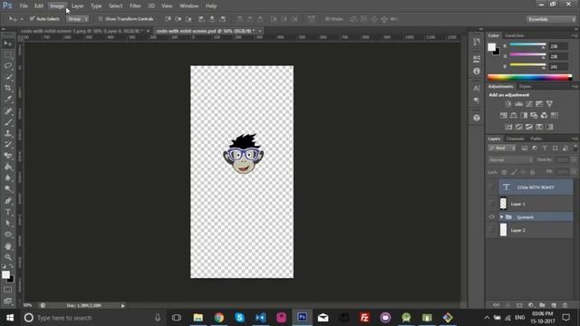Pick a color from the spectrum ramp
Screen dimensions: 580x326
tap(529, 77)
